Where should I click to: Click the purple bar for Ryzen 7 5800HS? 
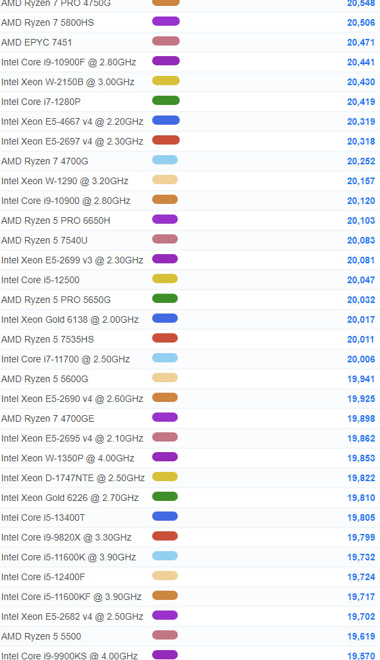pos(166,21)
